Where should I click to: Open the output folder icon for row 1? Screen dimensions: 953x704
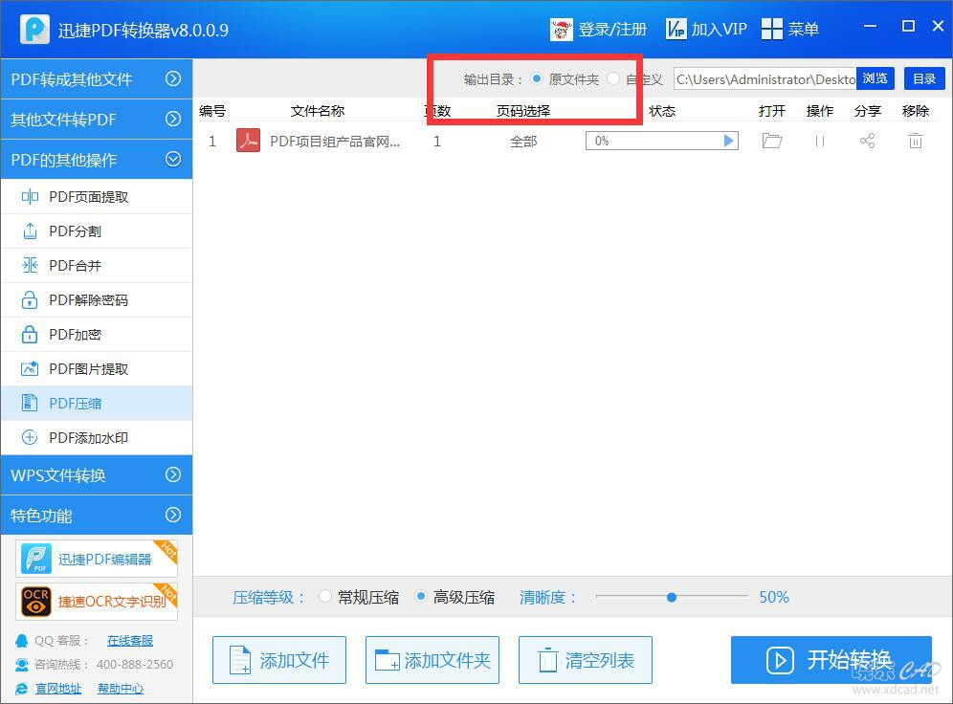tap(772, 141)
